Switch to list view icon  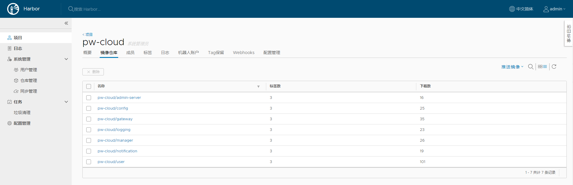click(545, 67)
